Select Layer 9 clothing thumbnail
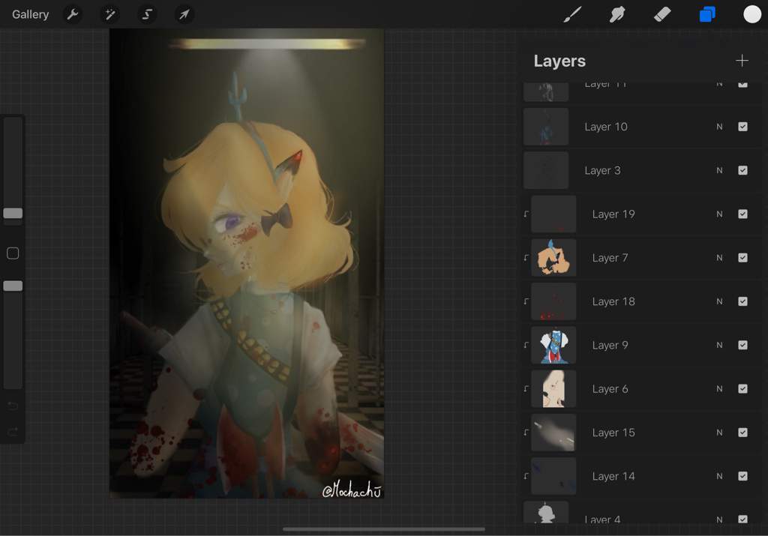 coord(554,345)
